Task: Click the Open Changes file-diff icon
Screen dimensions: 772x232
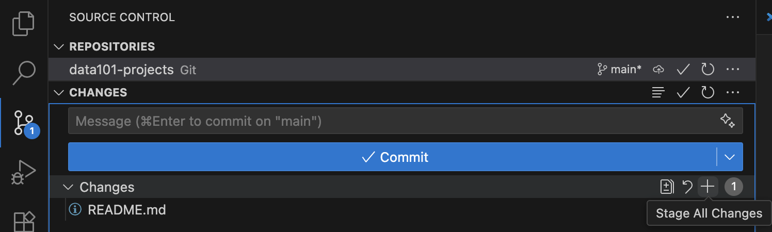Action: [667, 187]
